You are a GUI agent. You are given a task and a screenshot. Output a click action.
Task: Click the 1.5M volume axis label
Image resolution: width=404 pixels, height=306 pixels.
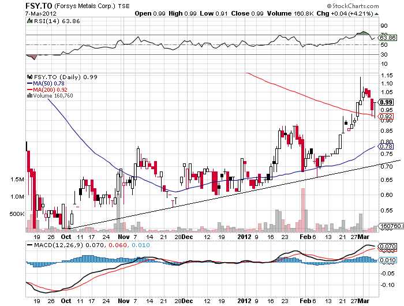tap(17, 180)
